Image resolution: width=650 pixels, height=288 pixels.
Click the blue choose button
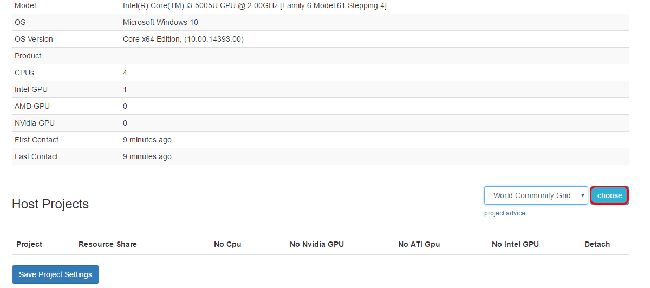tap(609, 195)
